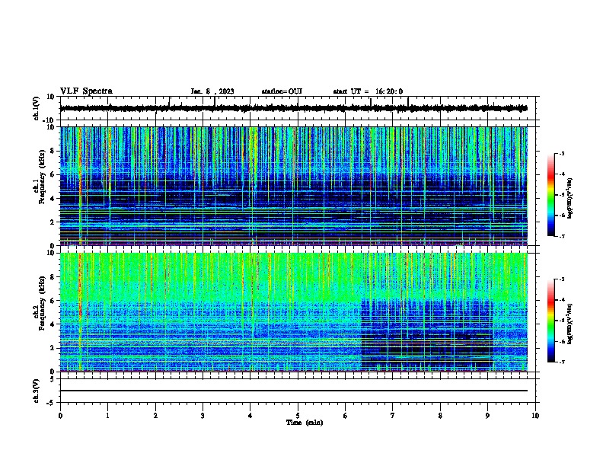The width and height of the screenshot is (603, 466).
Task: Click the "-4" label on ch.2 color bar
Action: 561,300
